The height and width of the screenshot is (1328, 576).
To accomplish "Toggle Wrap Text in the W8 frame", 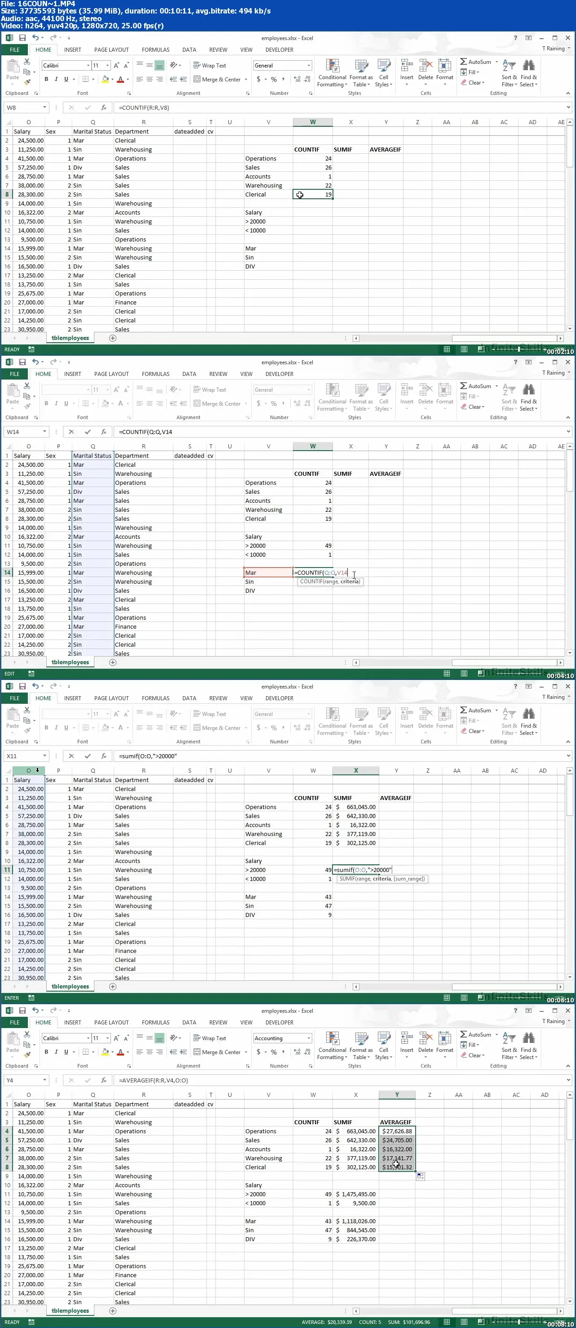I will click(x=210, y=66).
